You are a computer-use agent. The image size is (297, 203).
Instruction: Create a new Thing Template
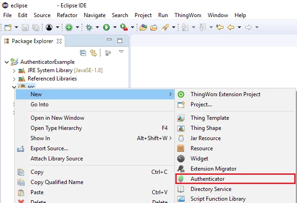[x=235, y=118]
